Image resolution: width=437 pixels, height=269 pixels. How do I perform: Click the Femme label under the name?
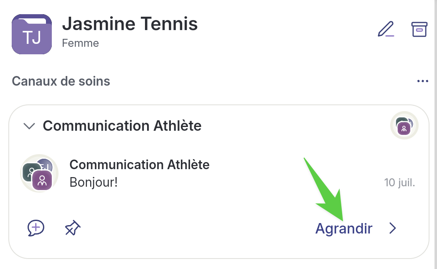80,43
